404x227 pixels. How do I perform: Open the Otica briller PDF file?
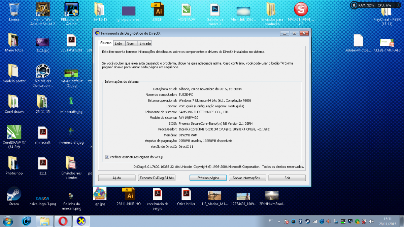pos(186,196)
